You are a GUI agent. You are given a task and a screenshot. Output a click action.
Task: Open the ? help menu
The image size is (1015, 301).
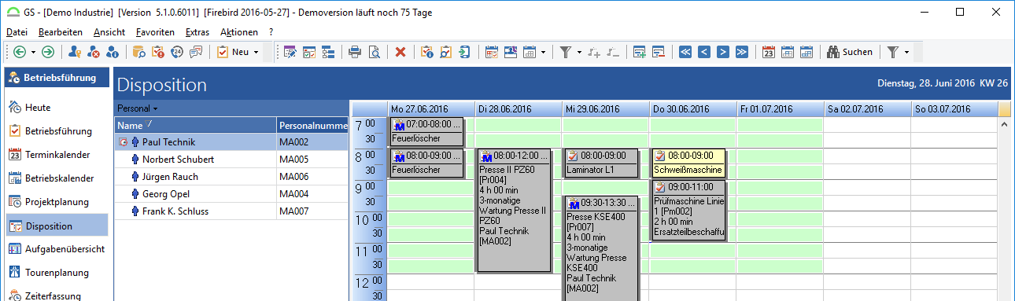pos(271,32)
